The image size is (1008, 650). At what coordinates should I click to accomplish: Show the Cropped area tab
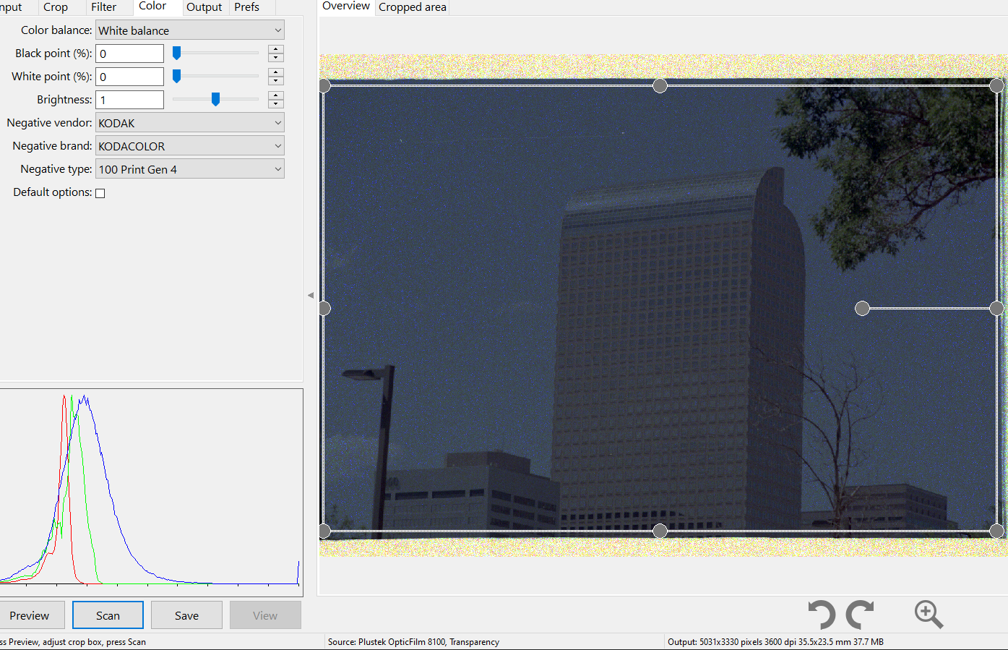click(x=413, y=7)
